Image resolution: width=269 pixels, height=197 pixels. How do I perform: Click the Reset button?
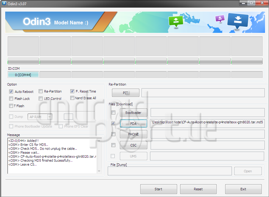coord(198,189)
